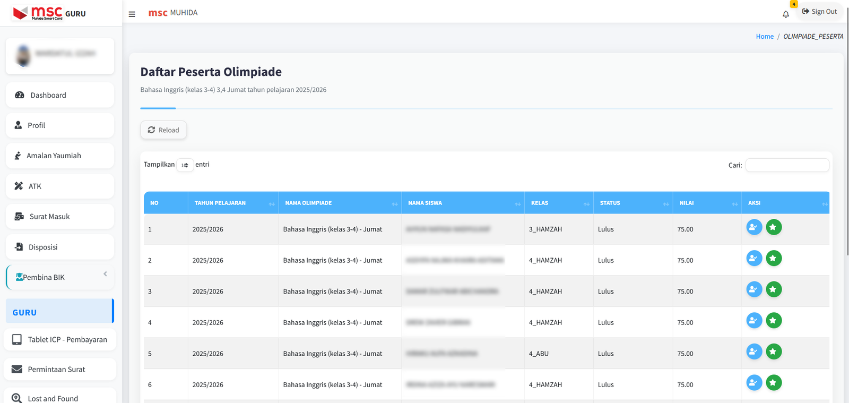Click the page vertical scrollbar
The width and height of the screenshot is (849, 403).
(x=847, y=133)
